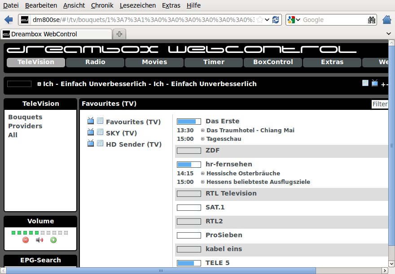The image size is (395, 274).
Task: Zap to channel RTL Television
Action: (231, 193)
